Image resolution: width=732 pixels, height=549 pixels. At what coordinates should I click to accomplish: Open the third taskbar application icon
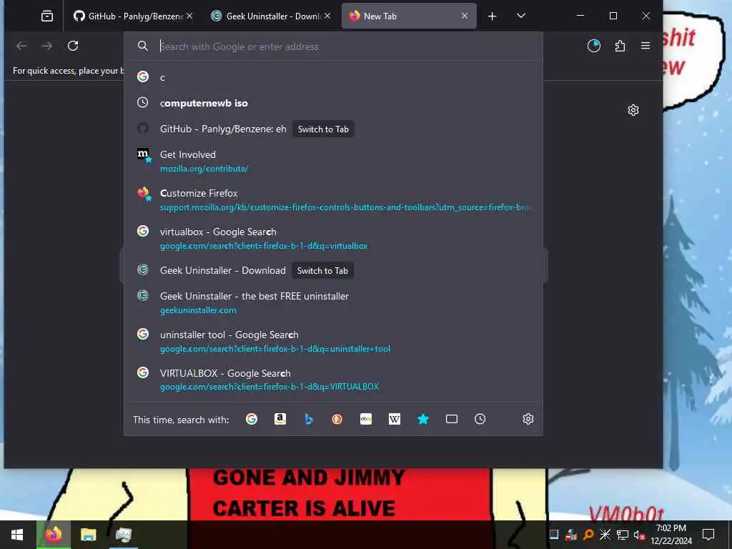tap(123, 535)
